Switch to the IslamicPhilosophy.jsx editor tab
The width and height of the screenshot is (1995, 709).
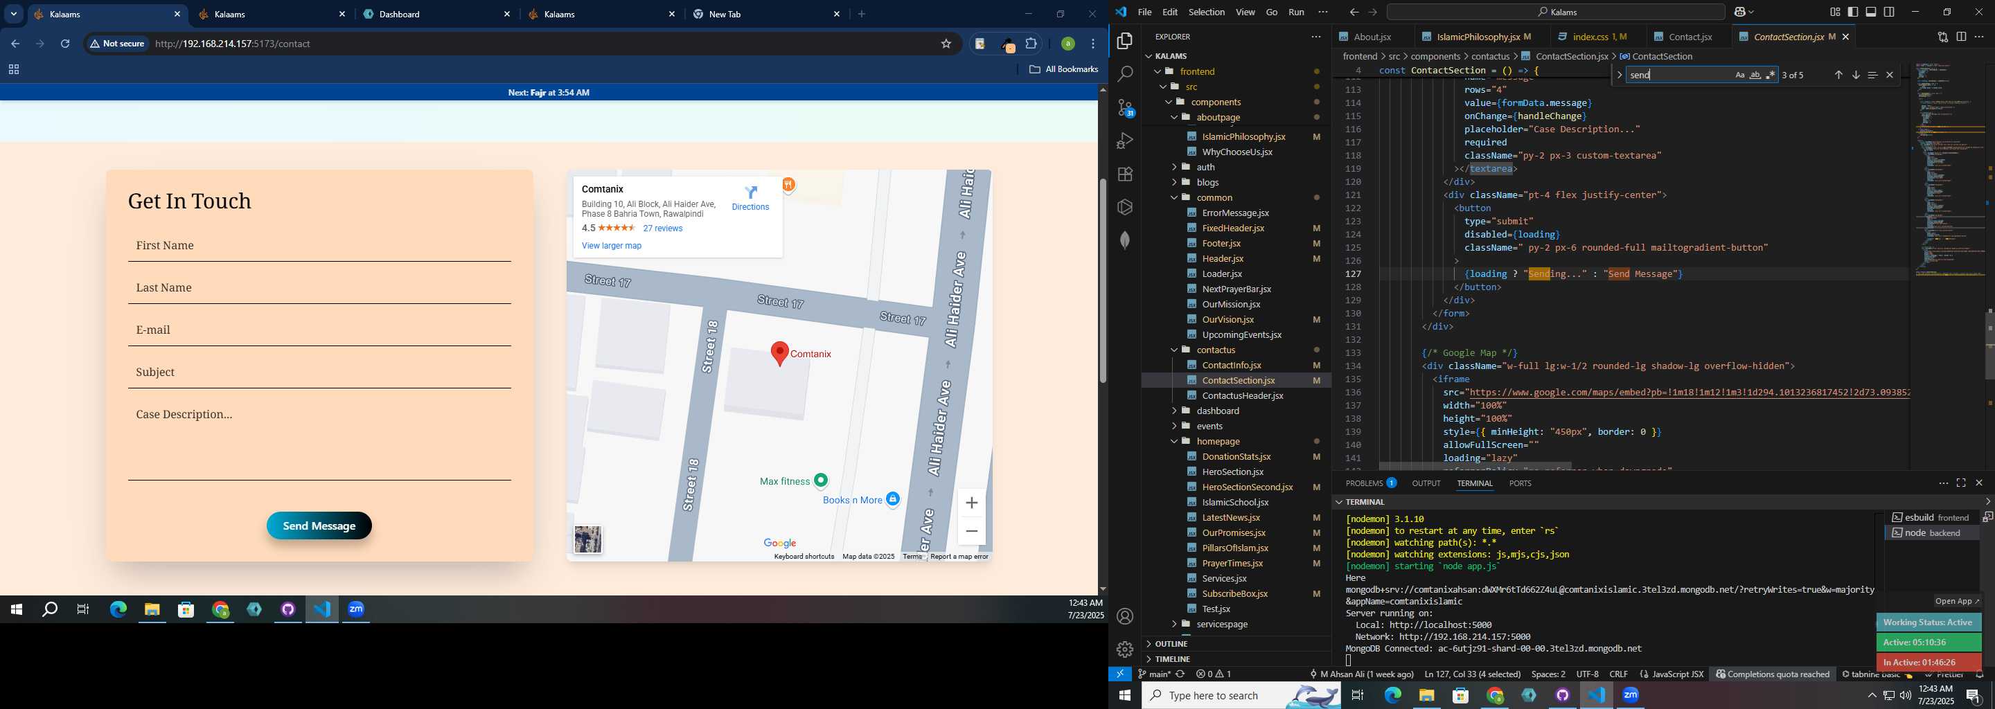(1478, 37)
